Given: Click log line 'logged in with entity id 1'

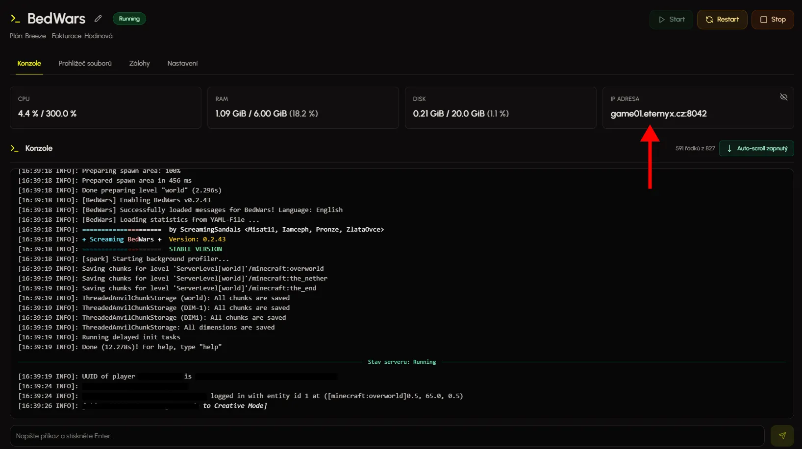Looking at the screenshot, I should point(241,396).
